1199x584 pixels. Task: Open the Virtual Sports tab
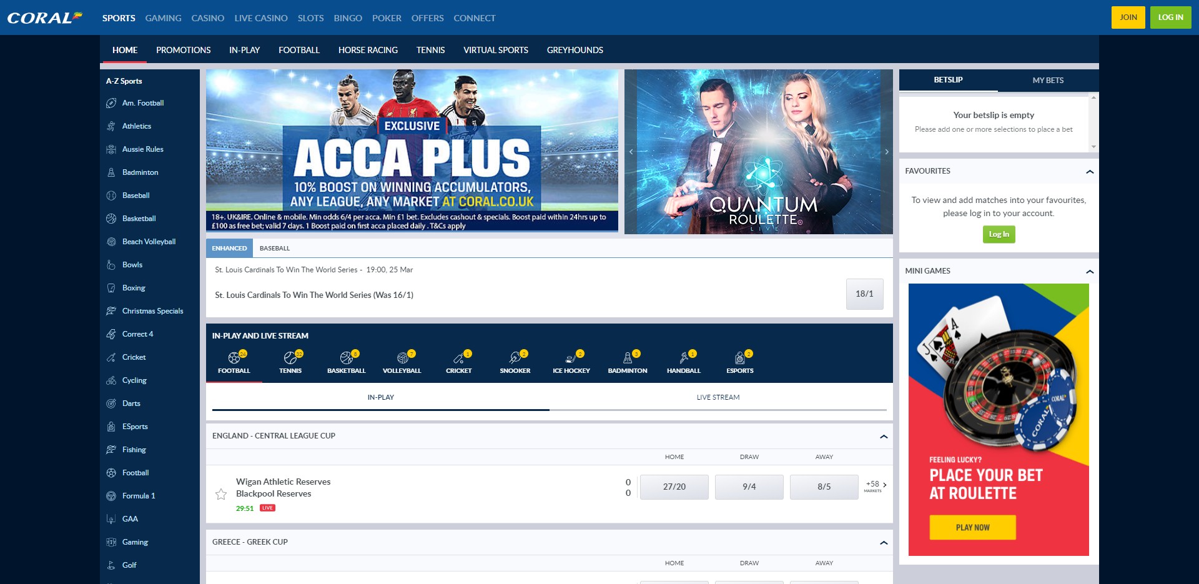[x=496, y=50]
